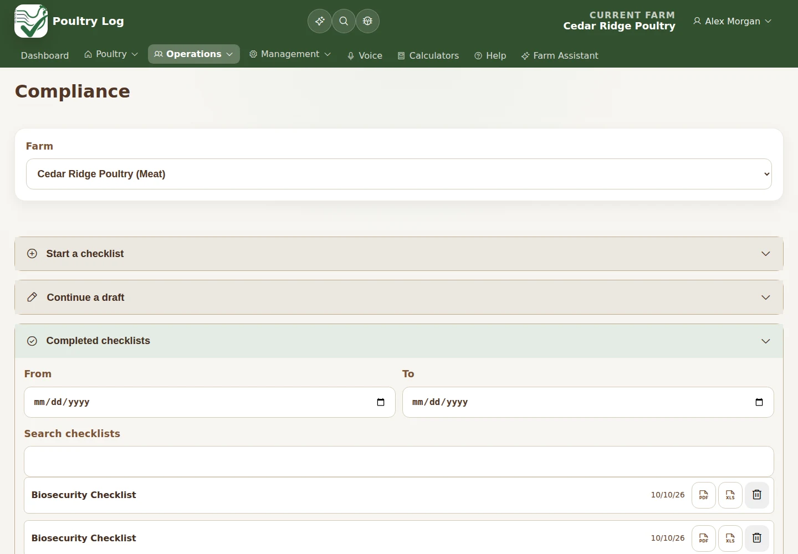Screen dimensions: 798x554
Task: Open the Calculators nav item
Action: 428,55
